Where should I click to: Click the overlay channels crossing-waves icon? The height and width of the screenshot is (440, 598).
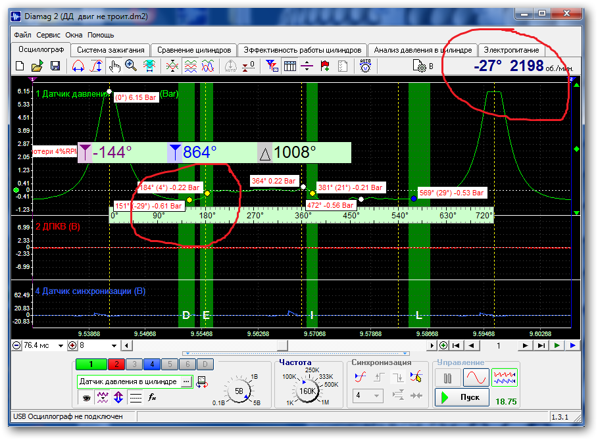coord(172,66)
